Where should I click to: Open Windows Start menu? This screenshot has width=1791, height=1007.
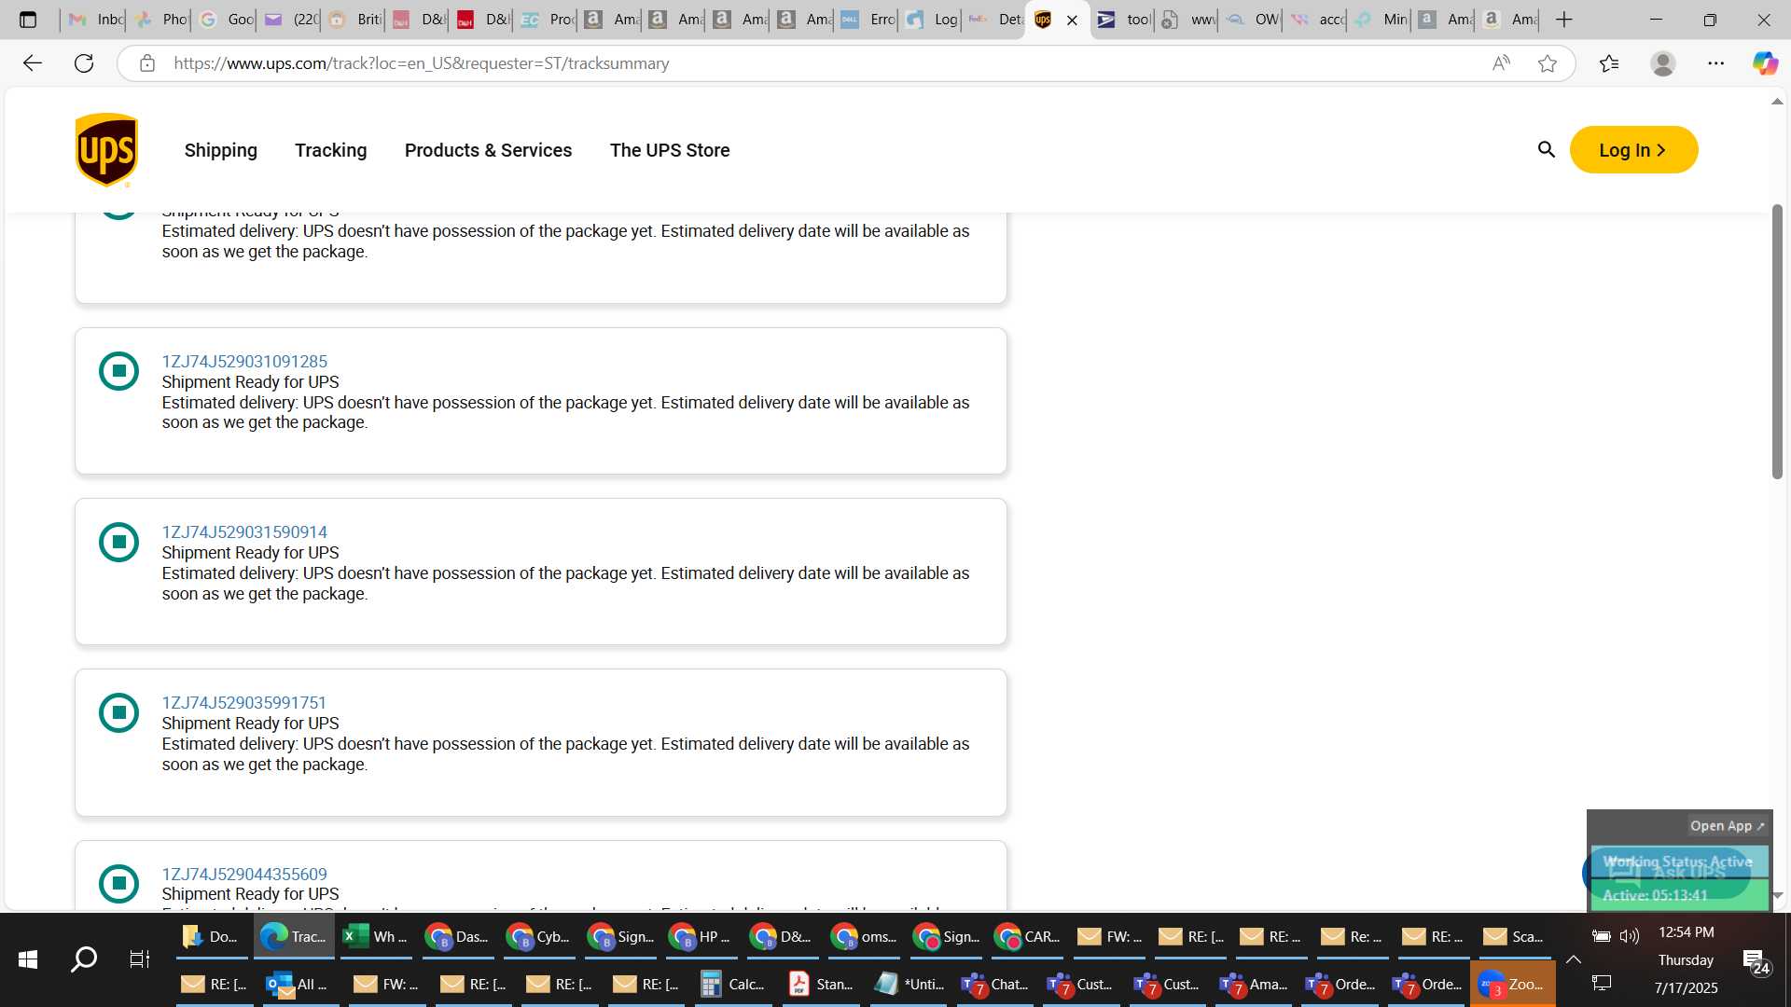pos(28,959)
